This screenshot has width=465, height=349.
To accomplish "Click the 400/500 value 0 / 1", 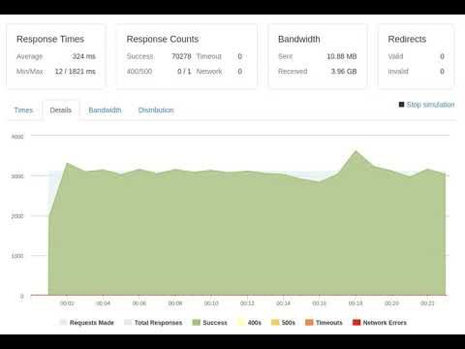I will (x=184, y=72).
